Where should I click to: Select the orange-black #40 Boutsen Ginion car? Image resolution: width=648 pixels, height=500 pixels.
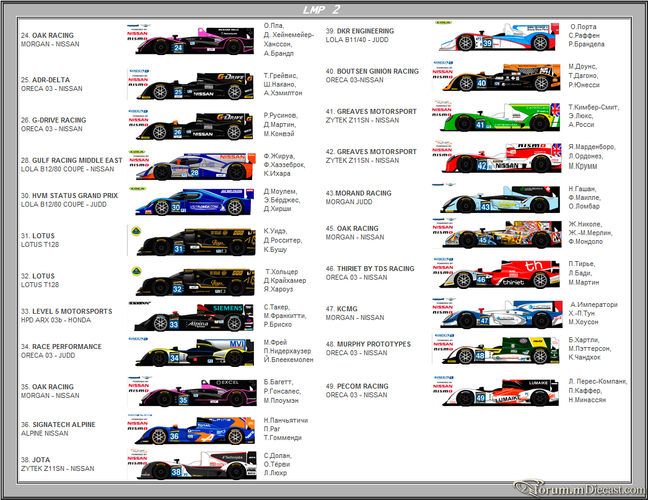coord(501,77)
